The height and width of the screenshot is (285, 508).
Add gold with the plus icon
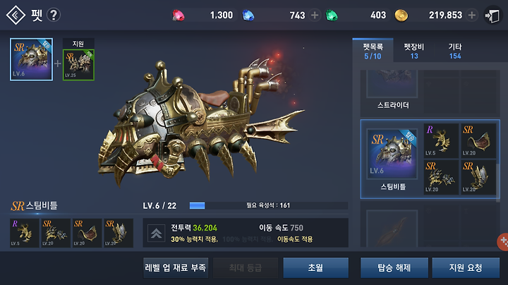472,15
